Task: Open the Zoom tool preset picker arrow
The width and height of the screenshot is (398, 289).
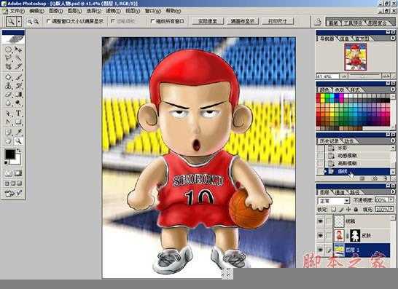Action: point(19,22)
